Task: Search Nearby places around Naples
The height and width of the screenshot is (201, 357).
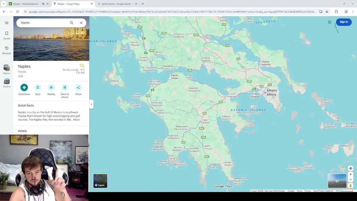Action: pyautogui.click(x=51, y=90)
